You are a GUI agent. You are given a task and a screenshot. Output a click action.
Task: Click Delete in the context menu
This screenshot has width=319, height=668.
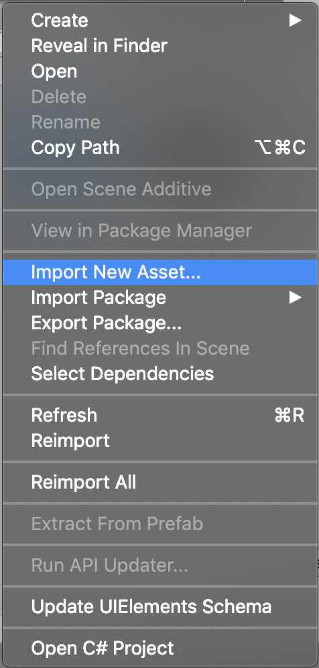(159, 96)
